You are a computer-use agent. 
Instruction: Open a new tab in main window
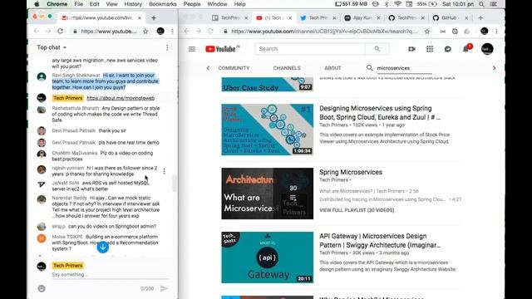(480, 17)
